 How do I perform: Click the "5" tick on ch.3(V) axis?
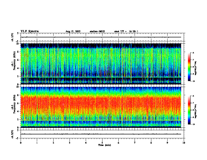coord(18,130)
